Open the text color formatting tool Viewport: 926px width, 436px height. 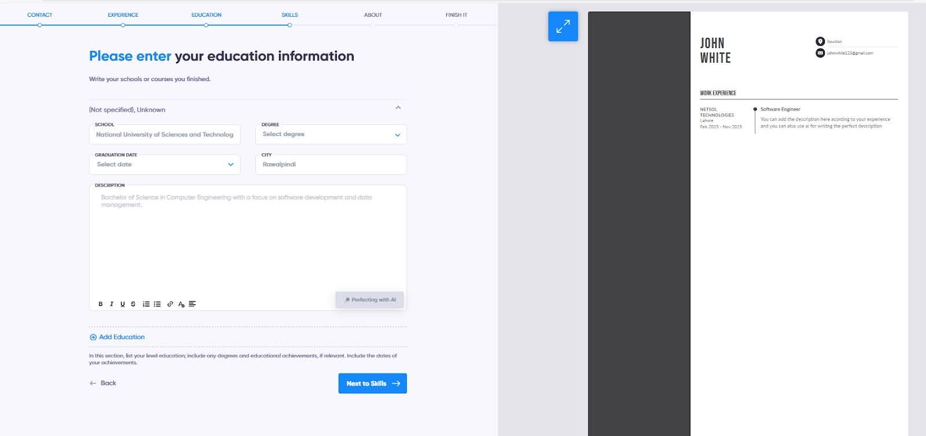coord(181,304)
